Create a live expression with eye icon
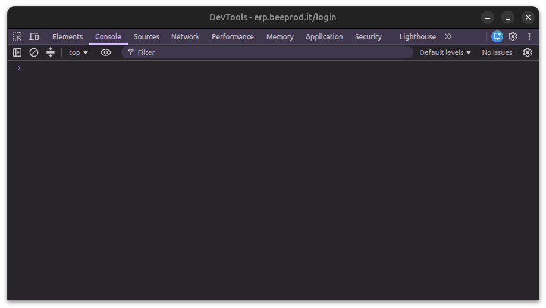546x308 pixels. click(x=106, y=52)
